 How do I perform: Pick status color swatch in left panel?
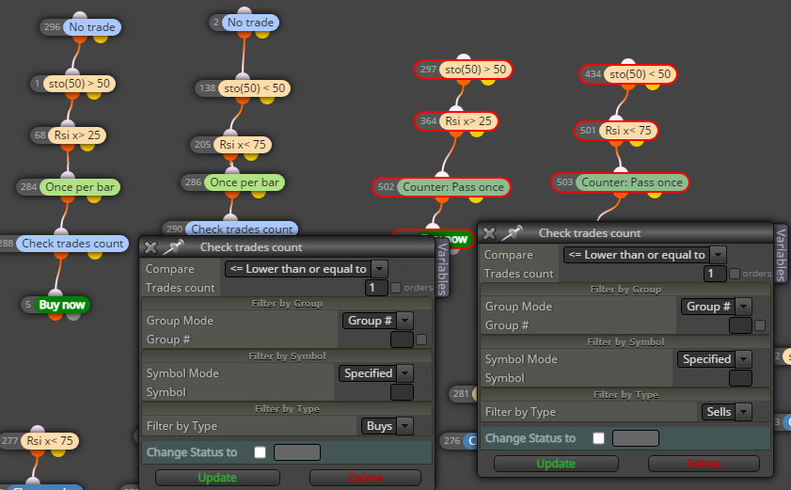click(x=297, y=452)
